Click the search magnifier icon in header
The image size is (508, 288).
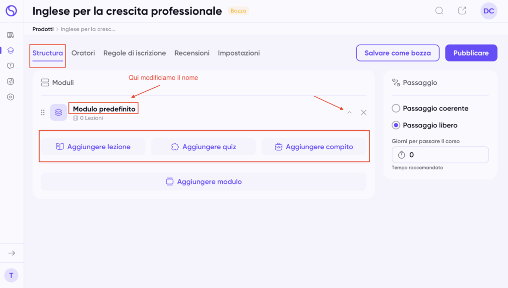[439, 11]
